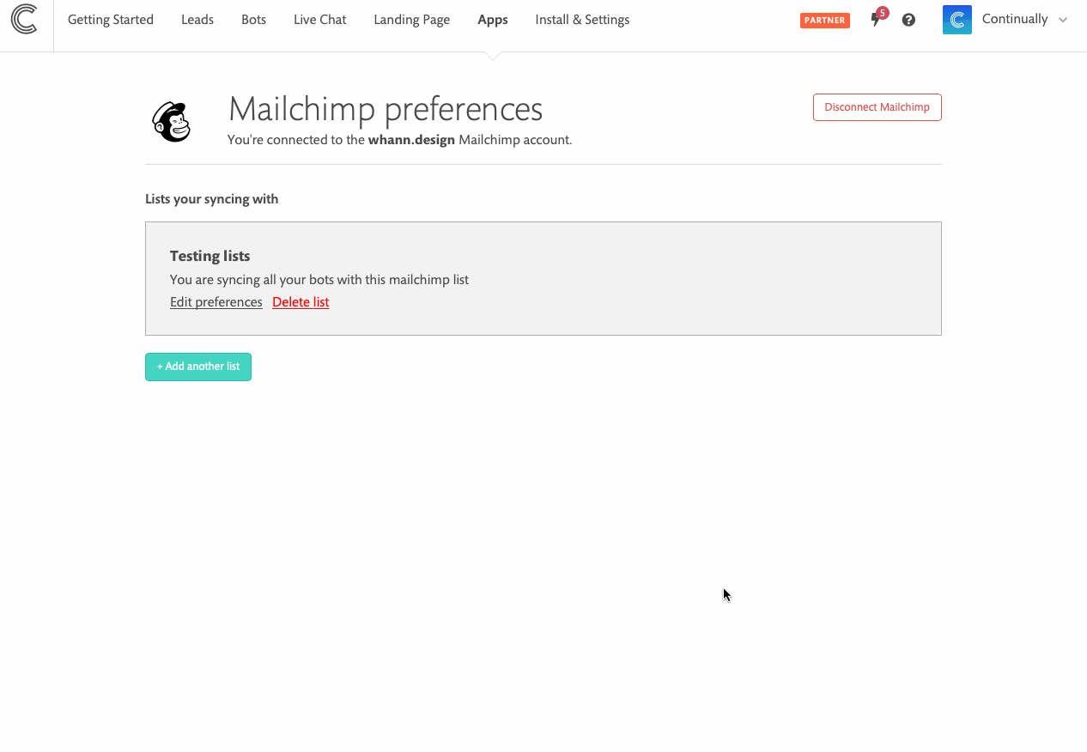Select the Apps menu item
The width and height of the screenshot is (1087, 752).
493,19
